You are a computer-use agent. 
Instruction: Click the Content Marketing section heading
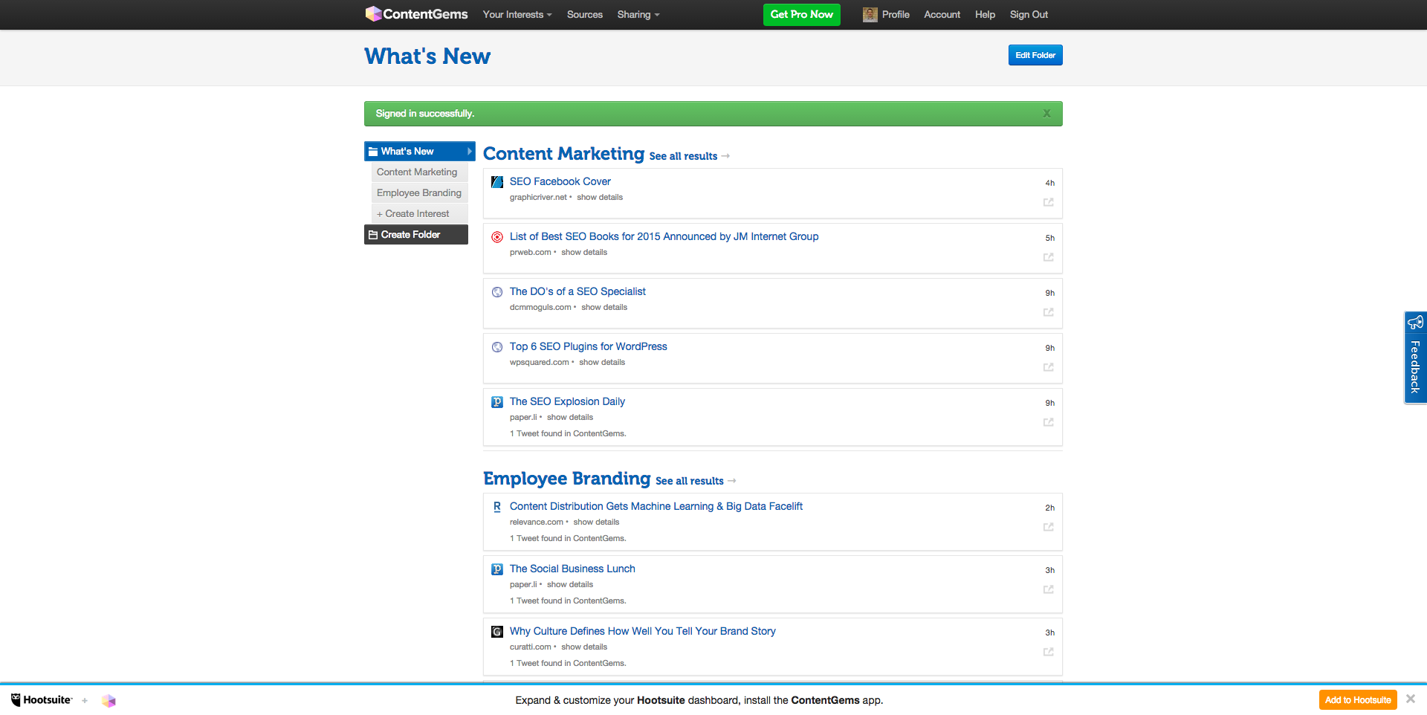click(x=564, y=153)
